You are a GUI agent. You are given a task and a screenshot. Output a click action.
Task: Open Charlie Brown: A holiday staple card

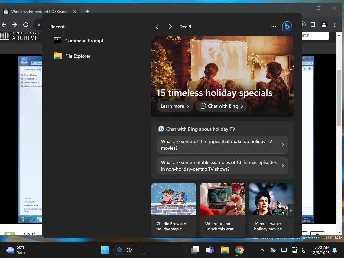click(173, 210)
